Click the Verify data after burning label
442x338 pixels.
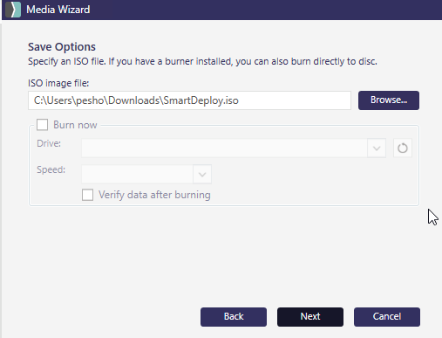point(154,195)
